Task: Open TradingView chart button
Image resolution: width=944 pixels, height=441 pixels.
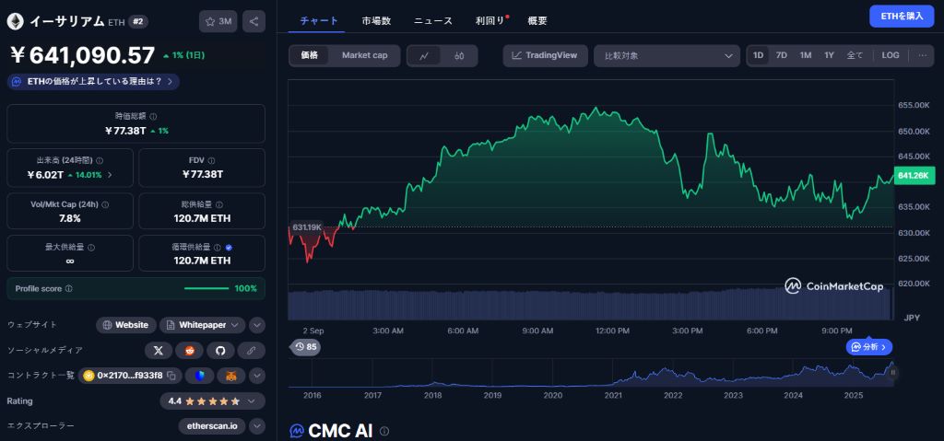Action: (x=546, y=56)
